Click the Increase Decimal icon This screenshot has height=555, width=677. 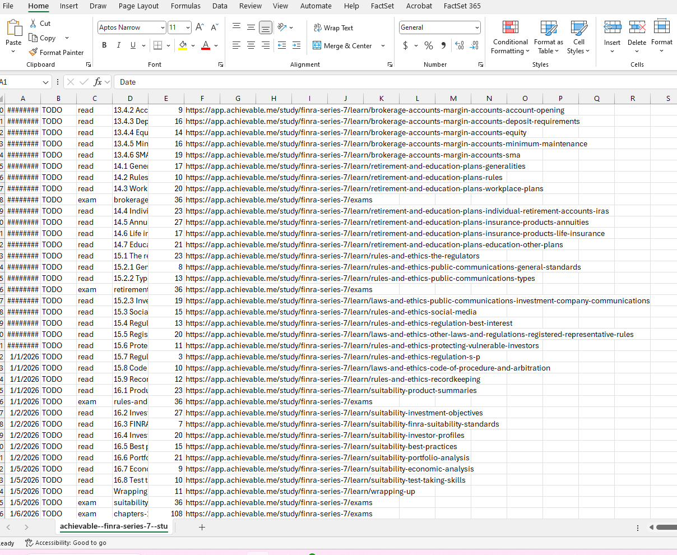460,45
